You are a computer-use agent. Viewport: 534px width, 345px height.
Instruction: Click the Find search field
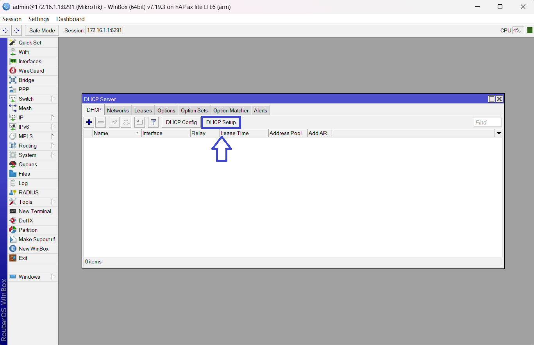488,122
